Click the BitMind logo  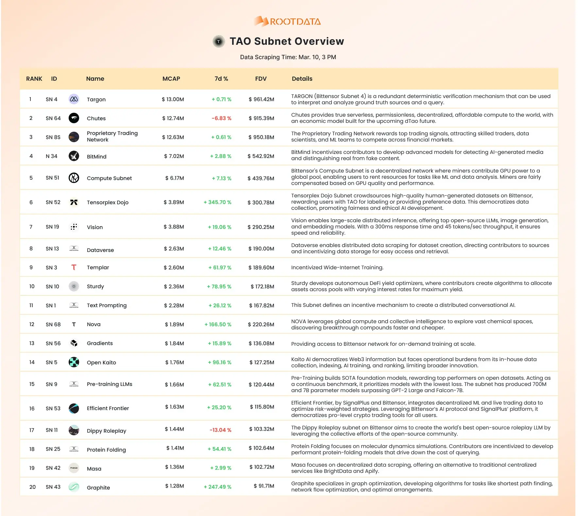point(74,156)
